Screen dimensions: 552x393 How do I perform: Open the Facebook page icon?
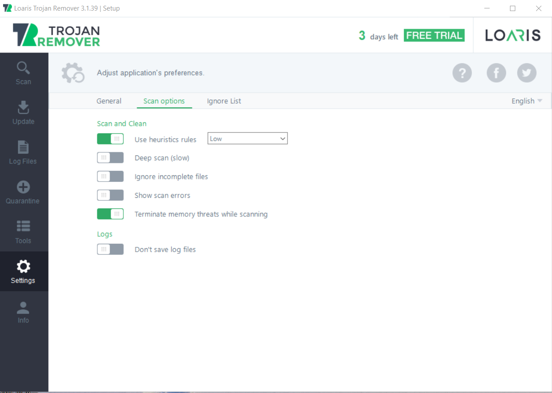click(x=496, y=73)
